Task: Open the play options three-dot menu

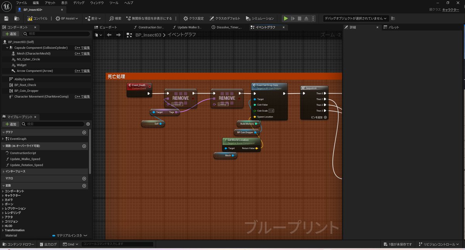Action: coord(313,18)
